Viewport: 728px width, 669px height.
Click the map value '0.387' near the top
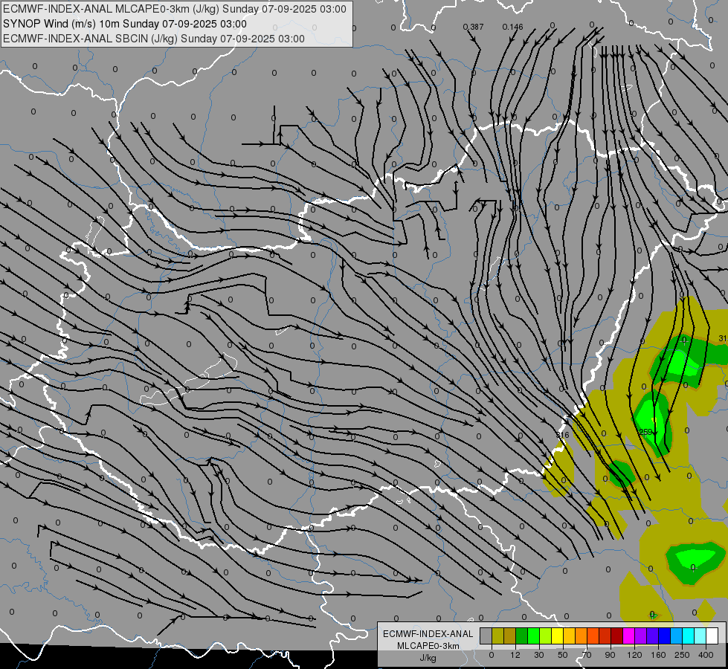(473, 27)
